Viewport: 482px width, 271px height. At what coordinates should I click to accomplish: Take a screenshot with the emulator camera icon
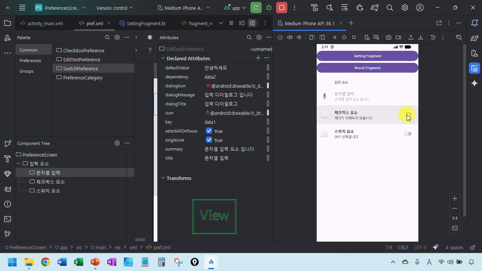point(389,37)
